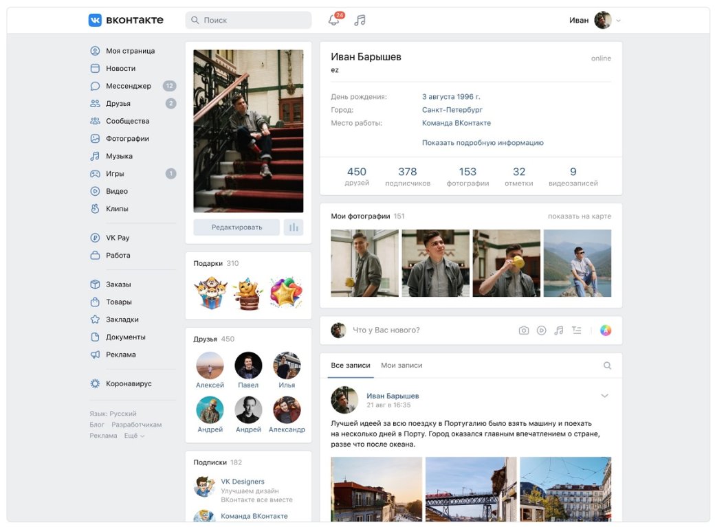Open the colorful poster background picker circle
The image size is (715, 527).
click(x=606, y=330)
